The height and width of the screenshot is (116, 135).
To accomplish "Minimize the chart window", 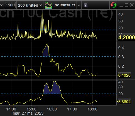I will (x=121, y=6).
